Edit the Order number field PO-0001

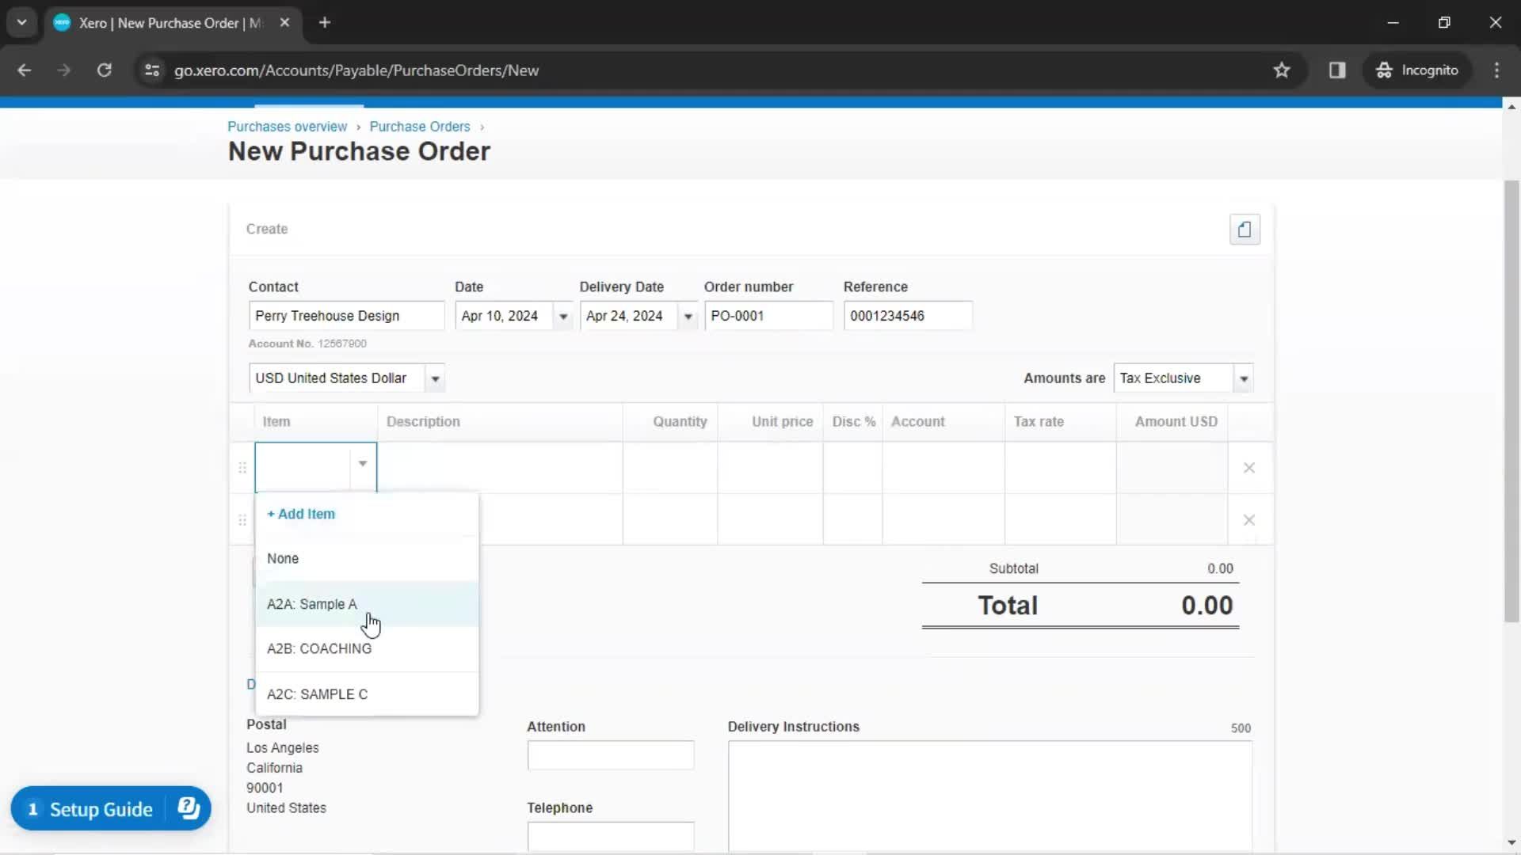pyautogui.click(x=768, y=316)
